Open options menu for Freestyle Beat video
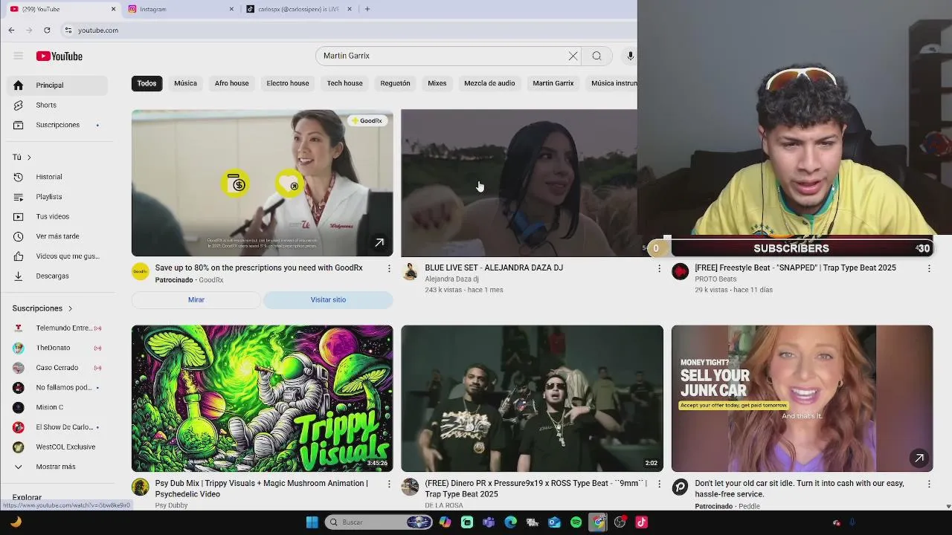This screenshot has width=952, height=535. click(x=928, y=268)
